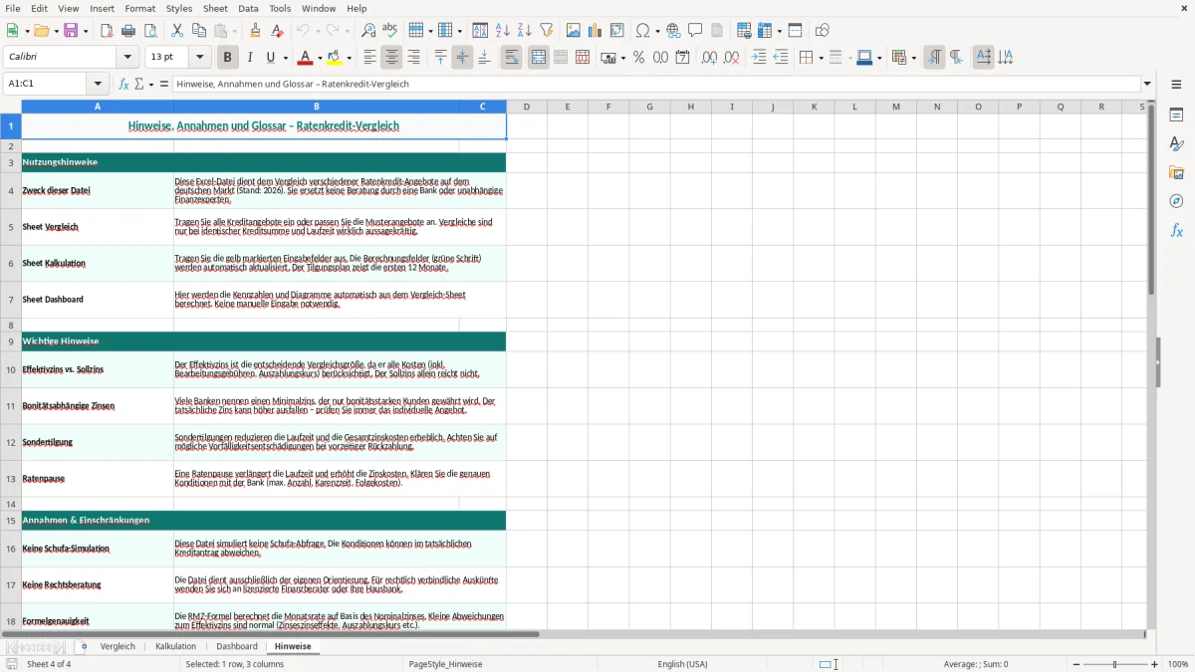Increase indent icon
The height and width of the screenshot is (672, 1195).
[759, 58]
